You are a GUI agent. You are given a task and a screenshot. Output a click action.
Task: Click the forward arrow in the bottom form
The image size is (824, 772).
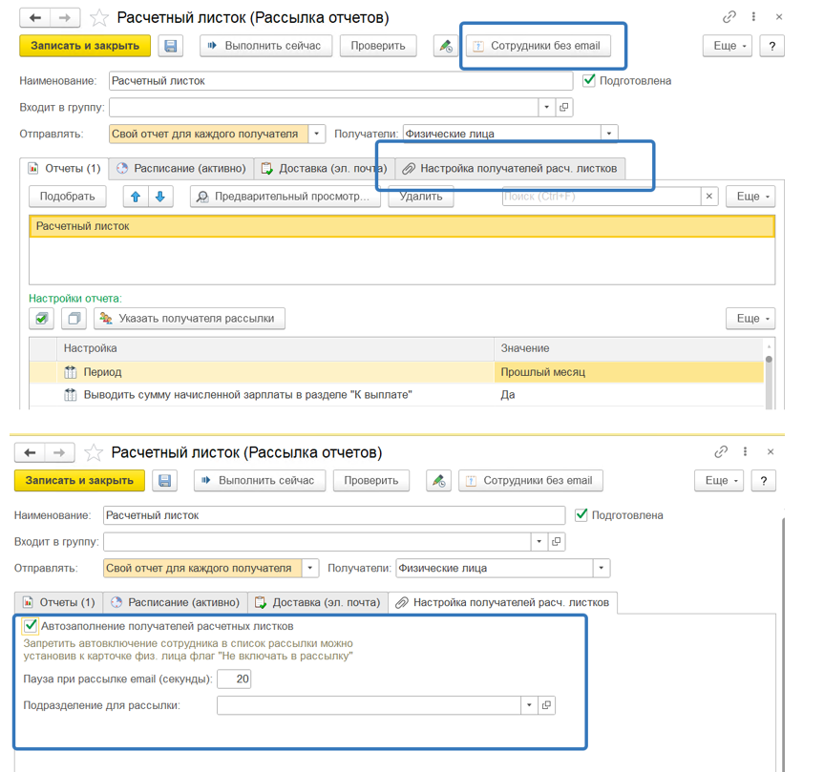pos(59,452)
